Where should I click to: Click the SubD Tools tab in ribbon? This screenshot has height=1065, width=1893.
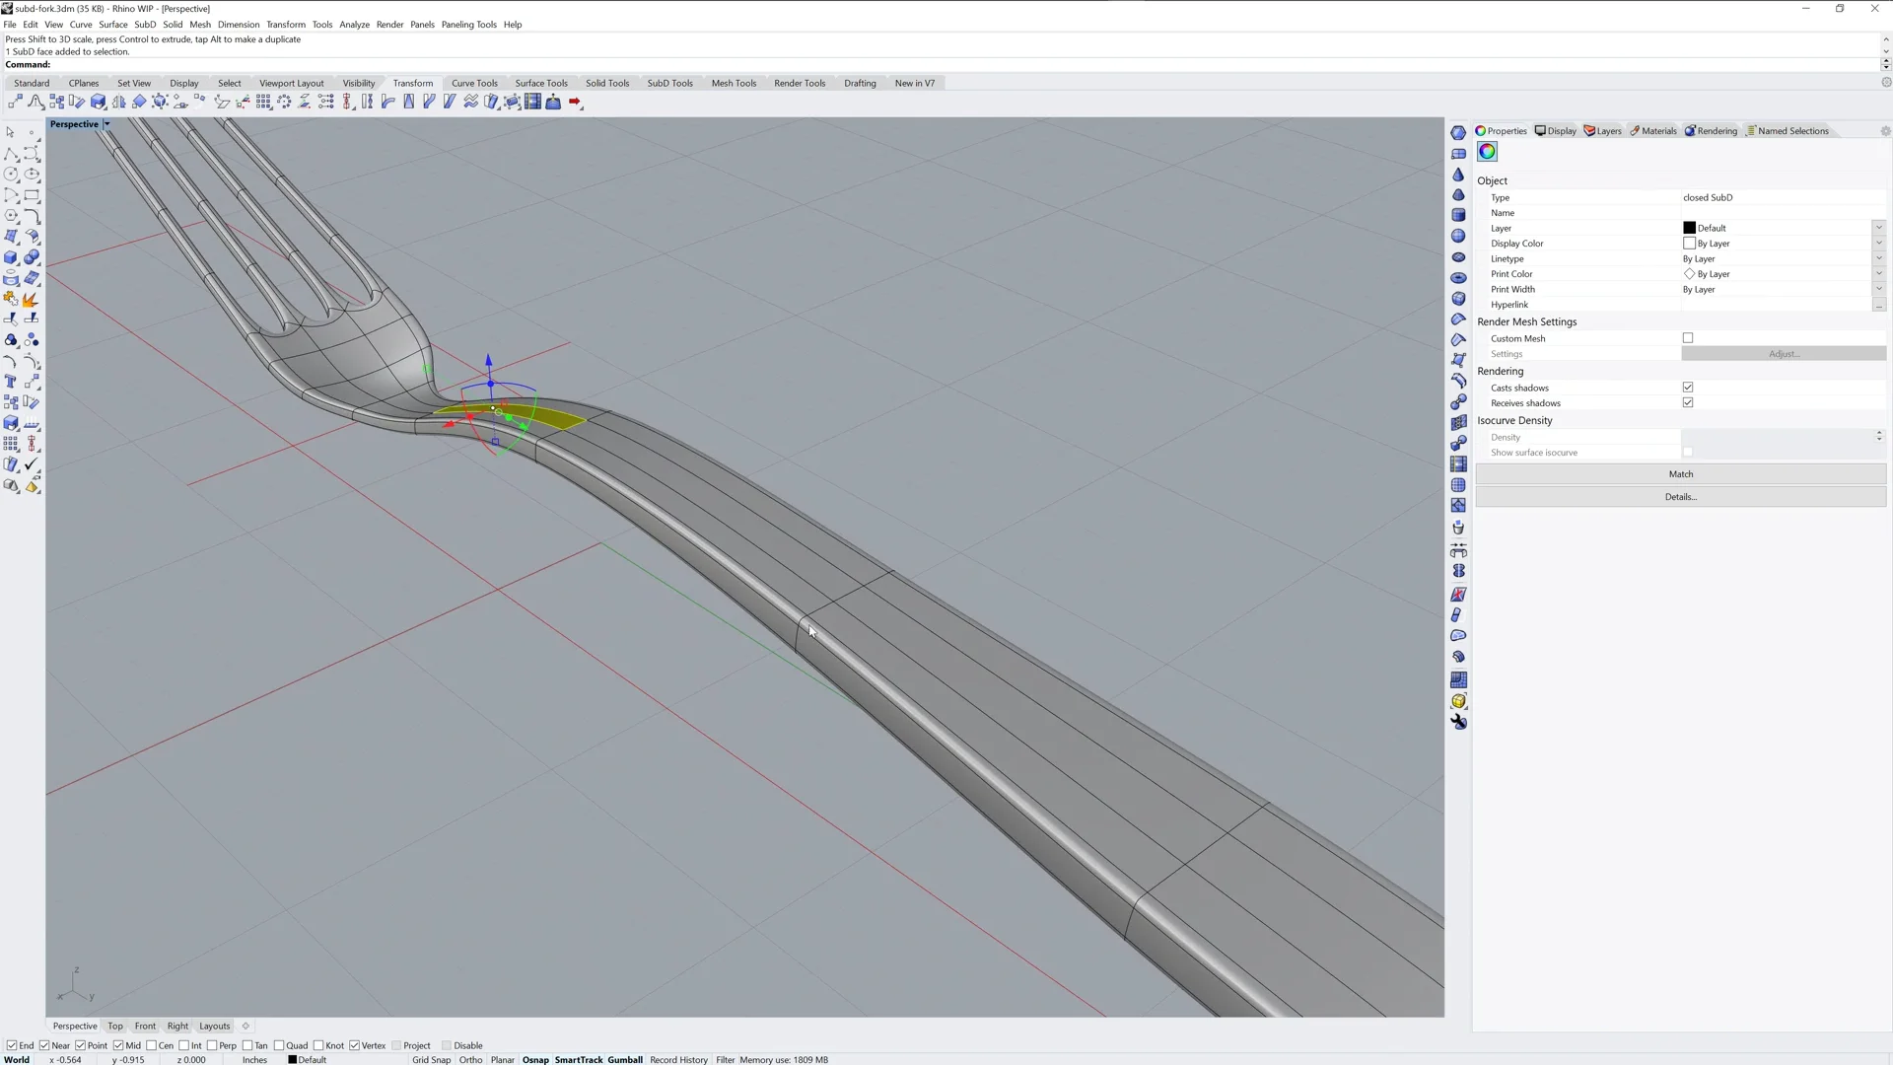(x=670, y=82)
